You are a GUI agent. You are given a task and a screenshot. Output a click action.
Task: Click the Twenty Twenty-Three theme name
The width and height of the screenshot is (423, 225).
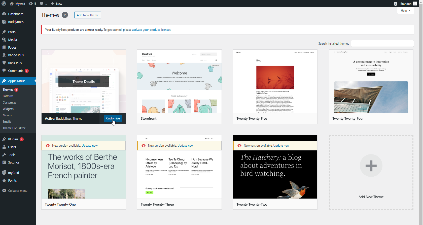pos(157,204)
